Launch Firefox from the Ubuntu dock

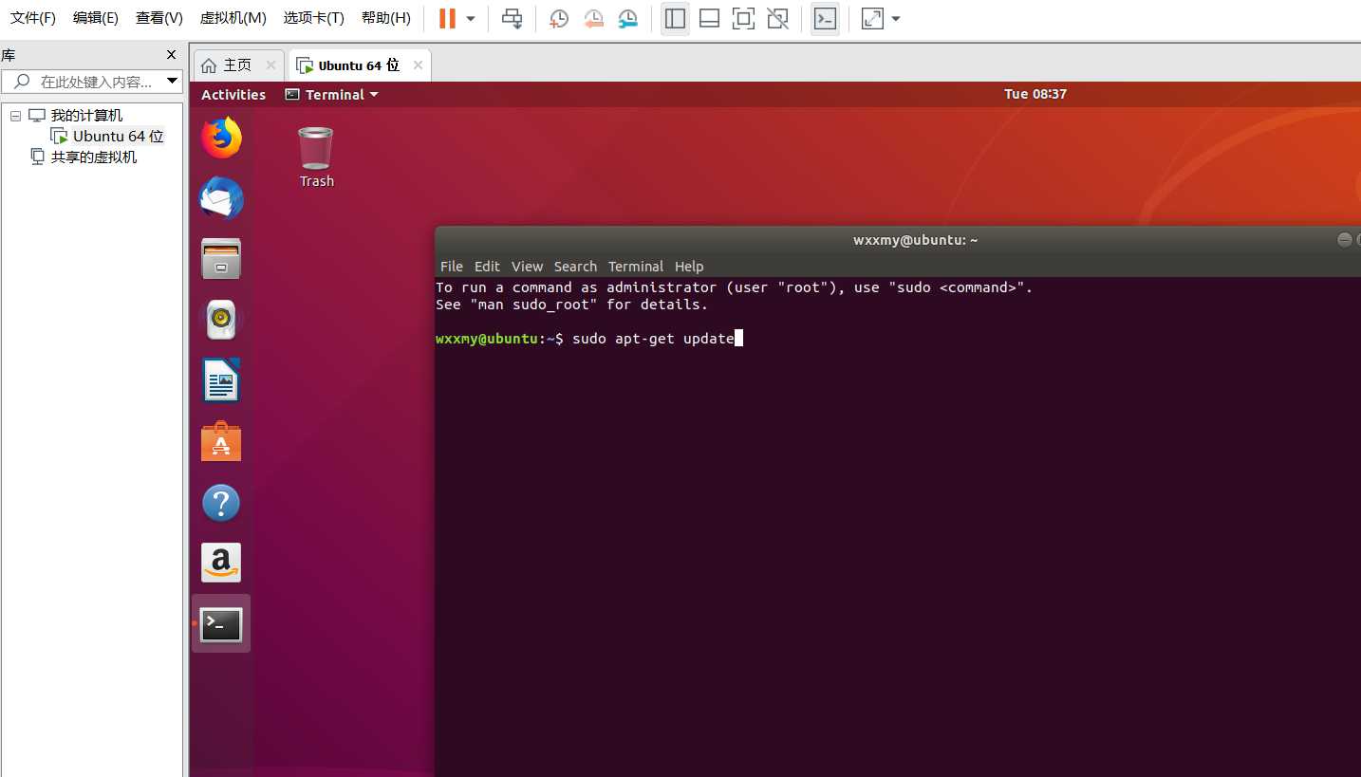221,139
